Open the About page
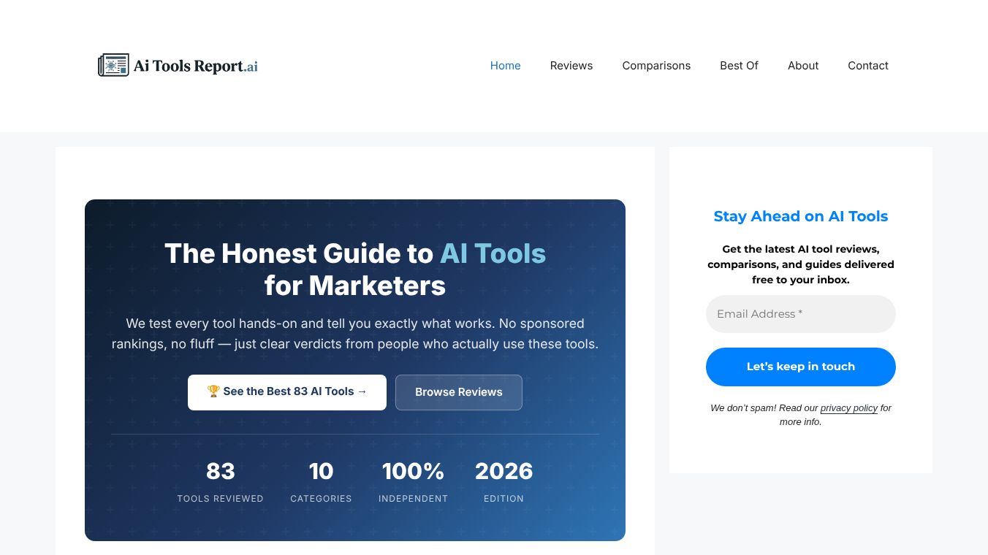The image size is (988, 555). click(803, 66)
